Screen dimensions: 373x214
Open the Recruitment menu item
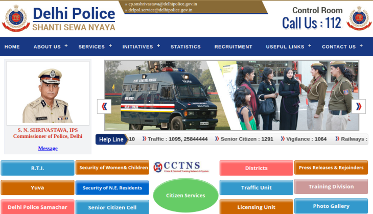click(x=234, y=47)
